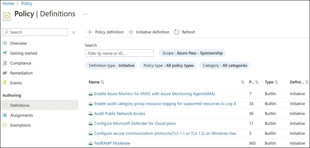Click the 33 count in the Enable audit category row
Image resolution: width=310 pixels, height=148 pixels.
(251, 104)
